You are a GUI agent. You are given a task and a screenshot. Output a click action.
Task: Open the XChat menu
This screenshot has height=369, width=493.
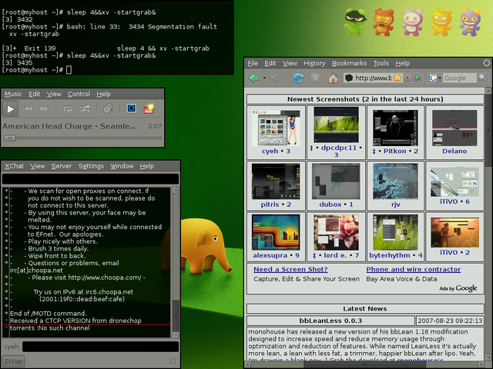pos(14,166)
